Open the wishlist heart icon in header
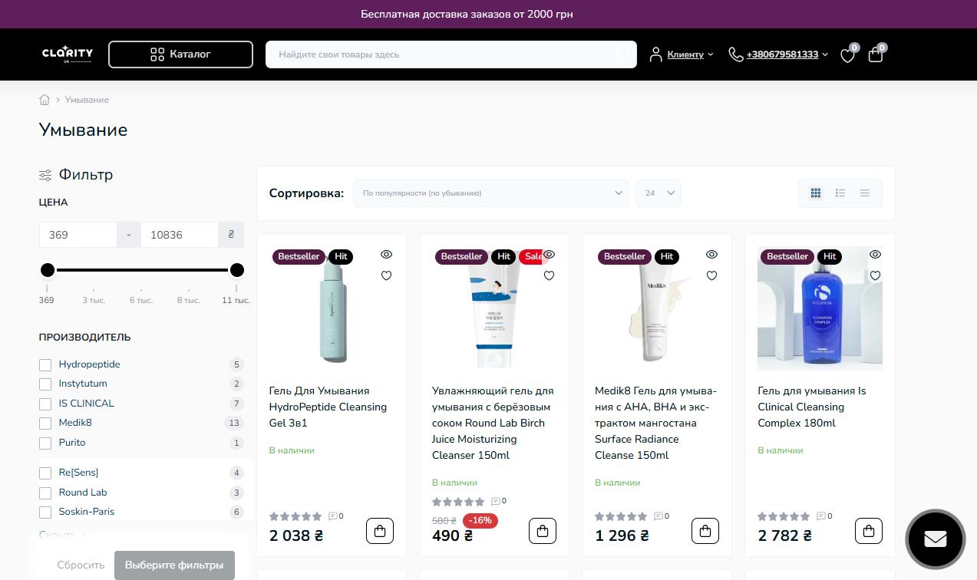Screen dimensions: 977x580 pyautogui.click(x=847, y=55)
